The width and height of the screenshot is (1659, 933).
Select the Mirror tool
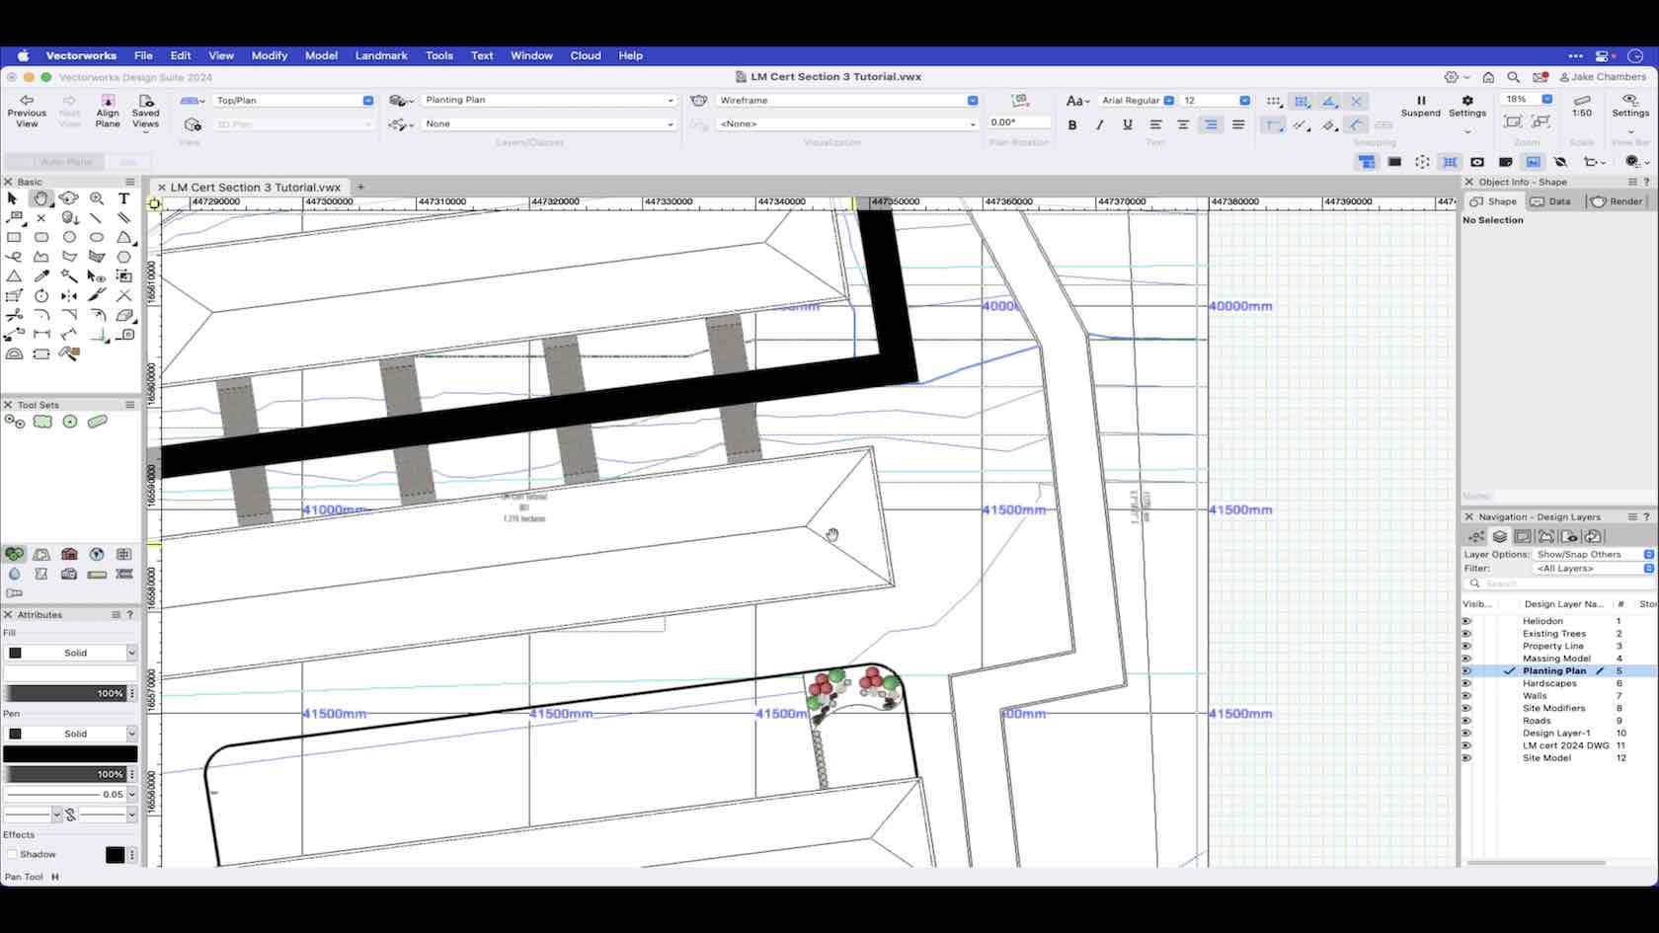pos(69,295)
